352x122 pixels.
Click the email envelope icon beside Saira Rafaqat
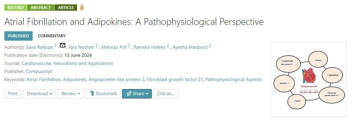pyautogui.click(x=63, y=45)
